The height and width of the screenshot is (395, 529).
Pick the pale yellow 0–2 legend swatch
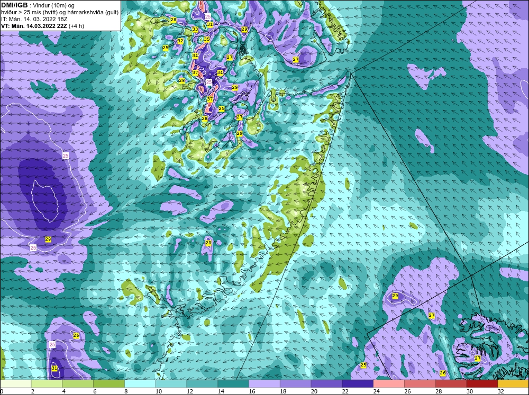click(15, 383)
